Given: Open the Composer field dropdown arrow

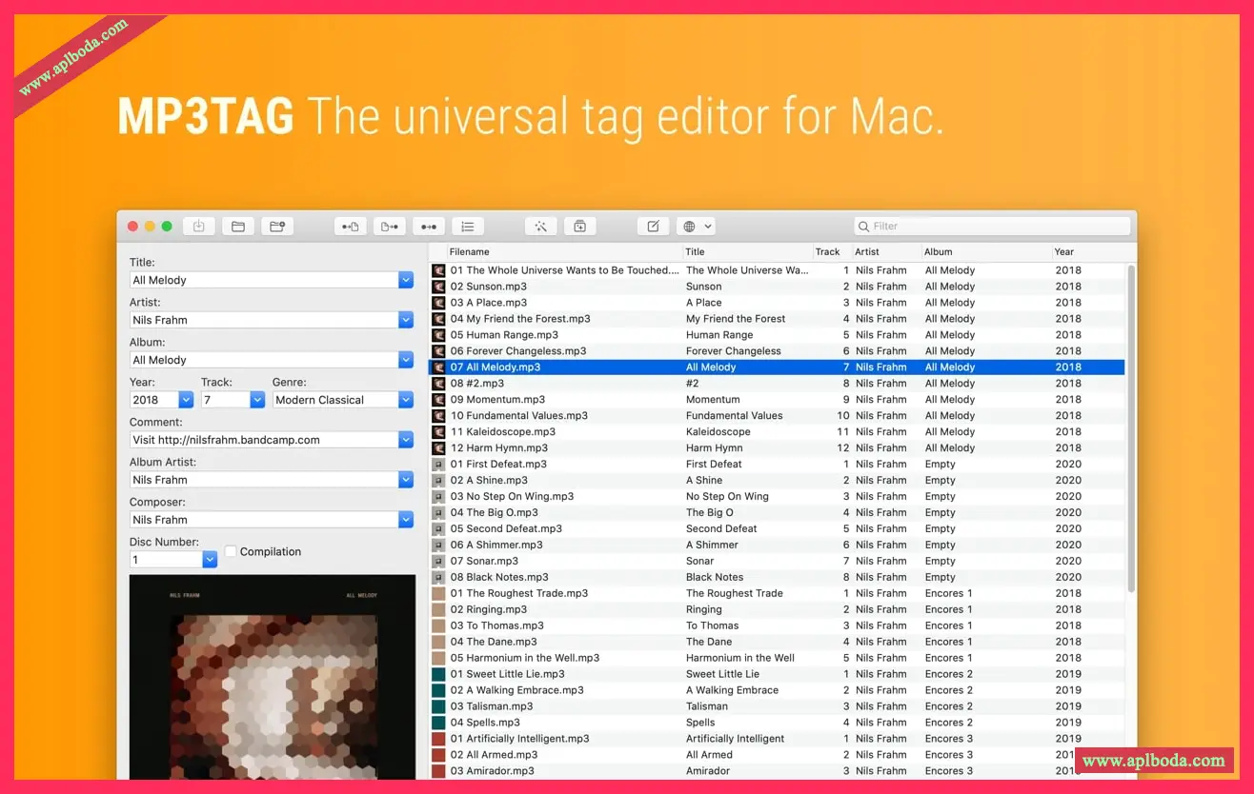Looking at the screenshot, I should 406,520.
